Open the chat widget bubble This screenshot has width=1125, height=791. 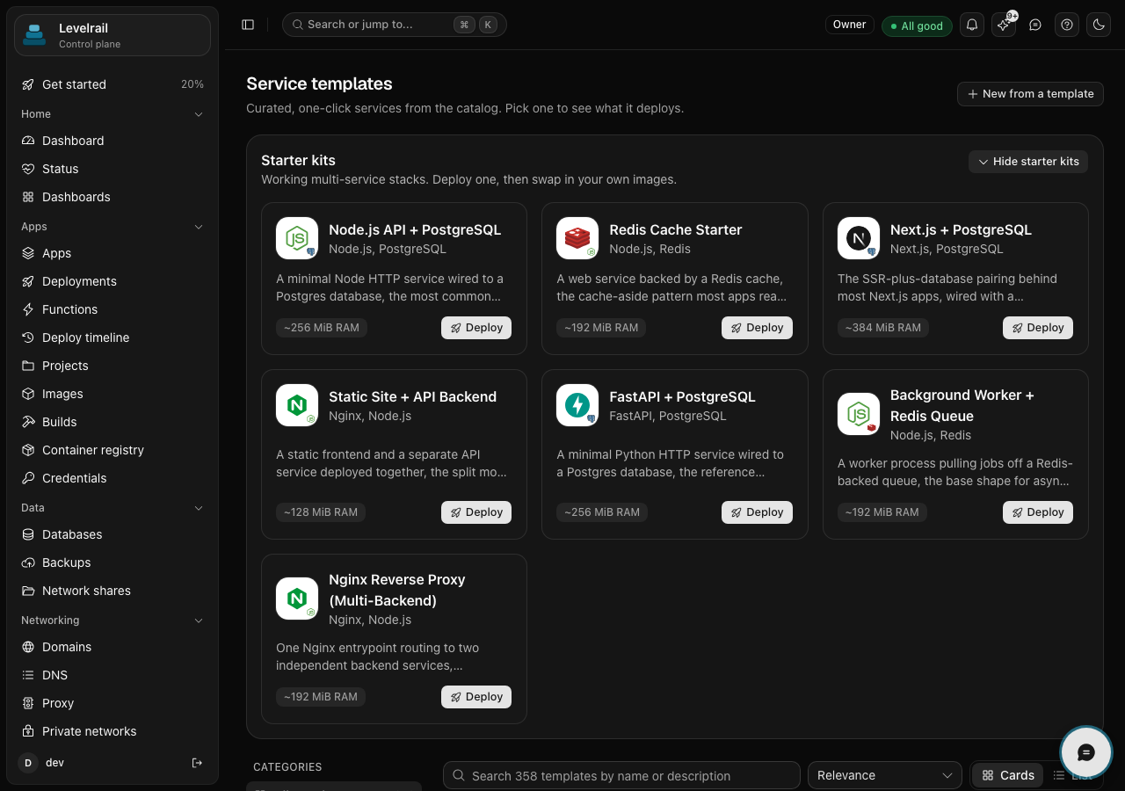1086,752
